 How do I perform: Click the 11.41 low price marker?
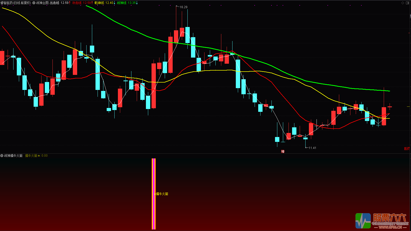[312, 148]
